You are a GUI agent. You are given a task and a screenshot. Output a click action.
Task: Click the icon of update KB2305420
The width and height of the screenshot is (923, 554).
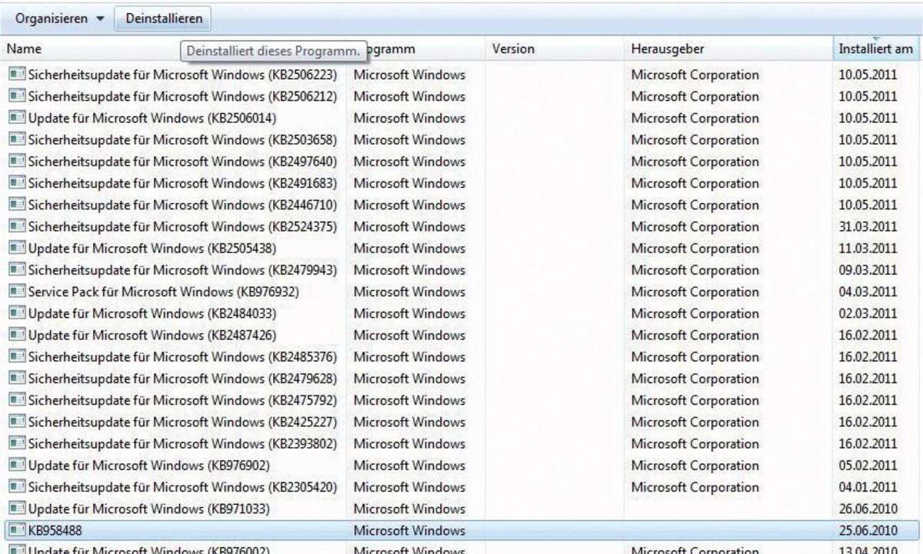click(17, 486)
